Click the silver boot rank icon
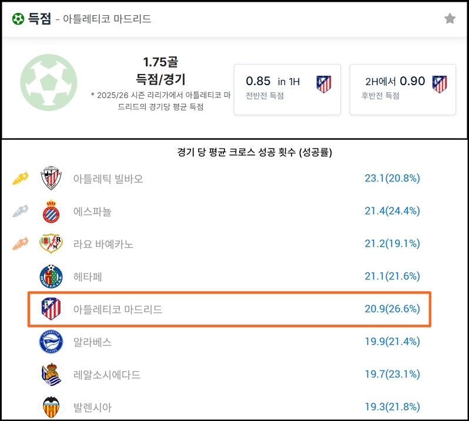Viewport: 469px width, 421px height. click(x=21, y=211)
